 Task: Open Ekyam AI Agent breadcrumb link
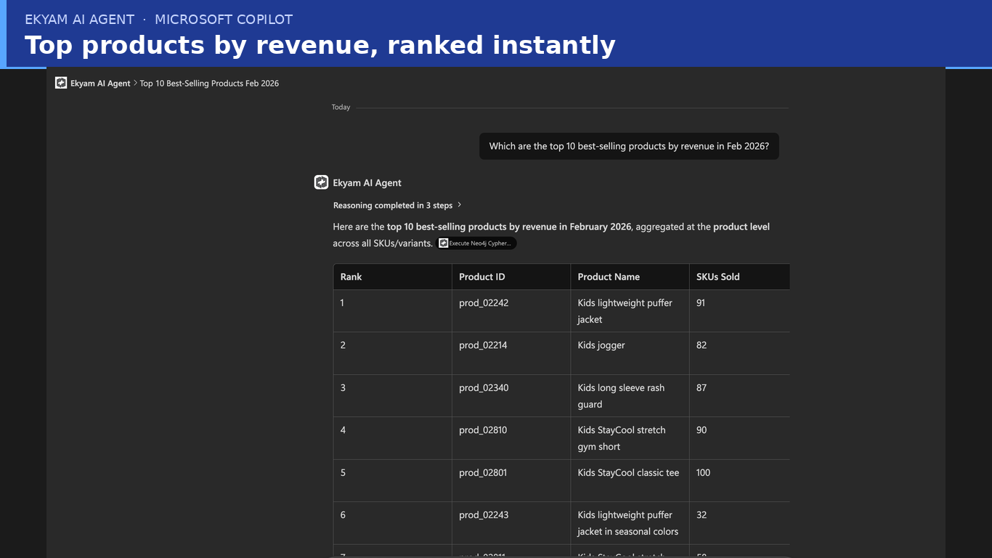click(x=100, y=84)
